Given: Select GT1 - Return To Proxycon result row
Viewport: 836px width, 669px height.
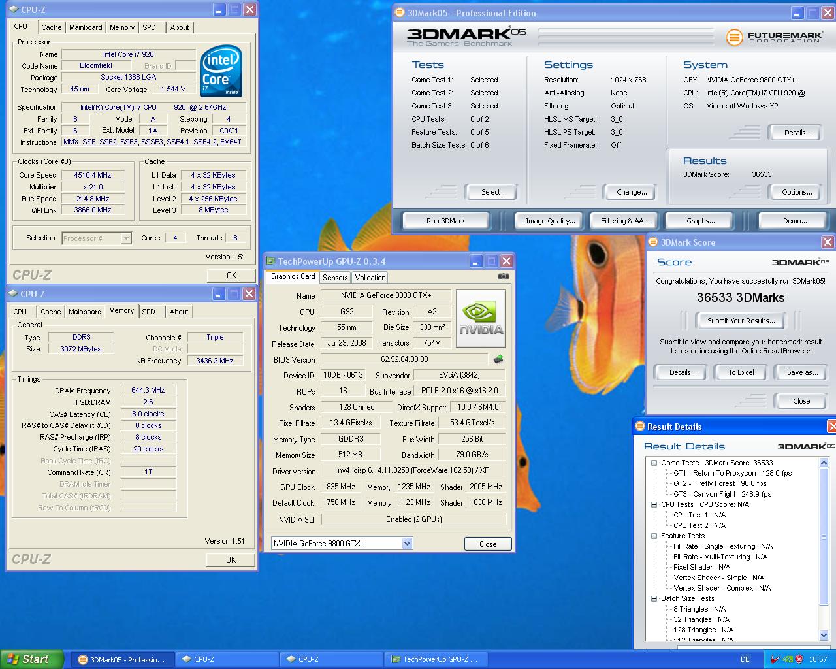Looking at the screenshot, I should click(x=732, y=473).
